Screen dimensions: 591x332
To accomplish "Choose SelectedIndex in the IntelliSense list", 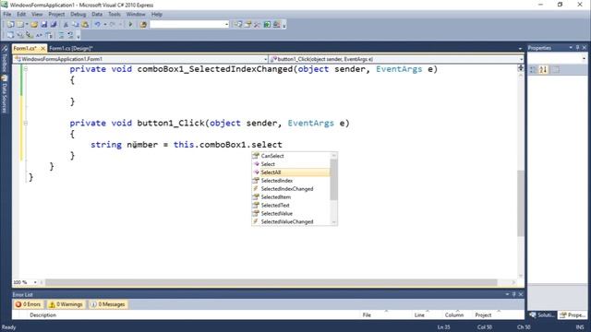I will (291, 181).
